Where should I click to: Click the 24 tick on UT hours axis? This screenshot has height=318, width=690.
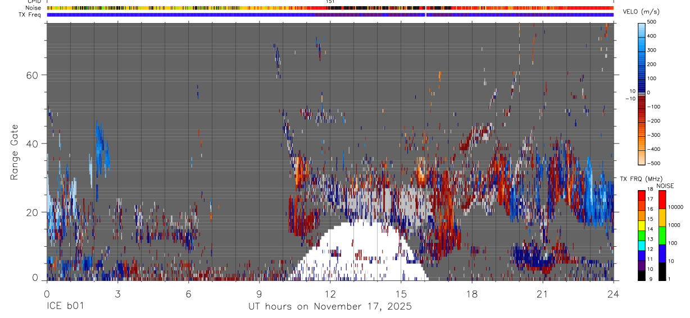pyautogui.click(x=613, y=293)
